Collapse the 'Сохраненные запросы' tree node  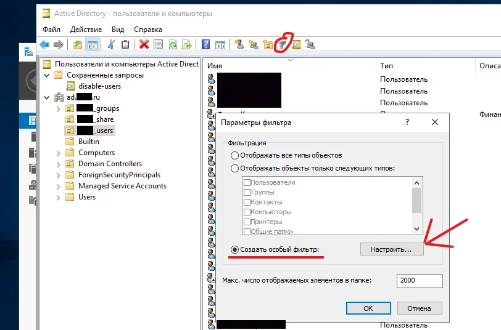47,75
